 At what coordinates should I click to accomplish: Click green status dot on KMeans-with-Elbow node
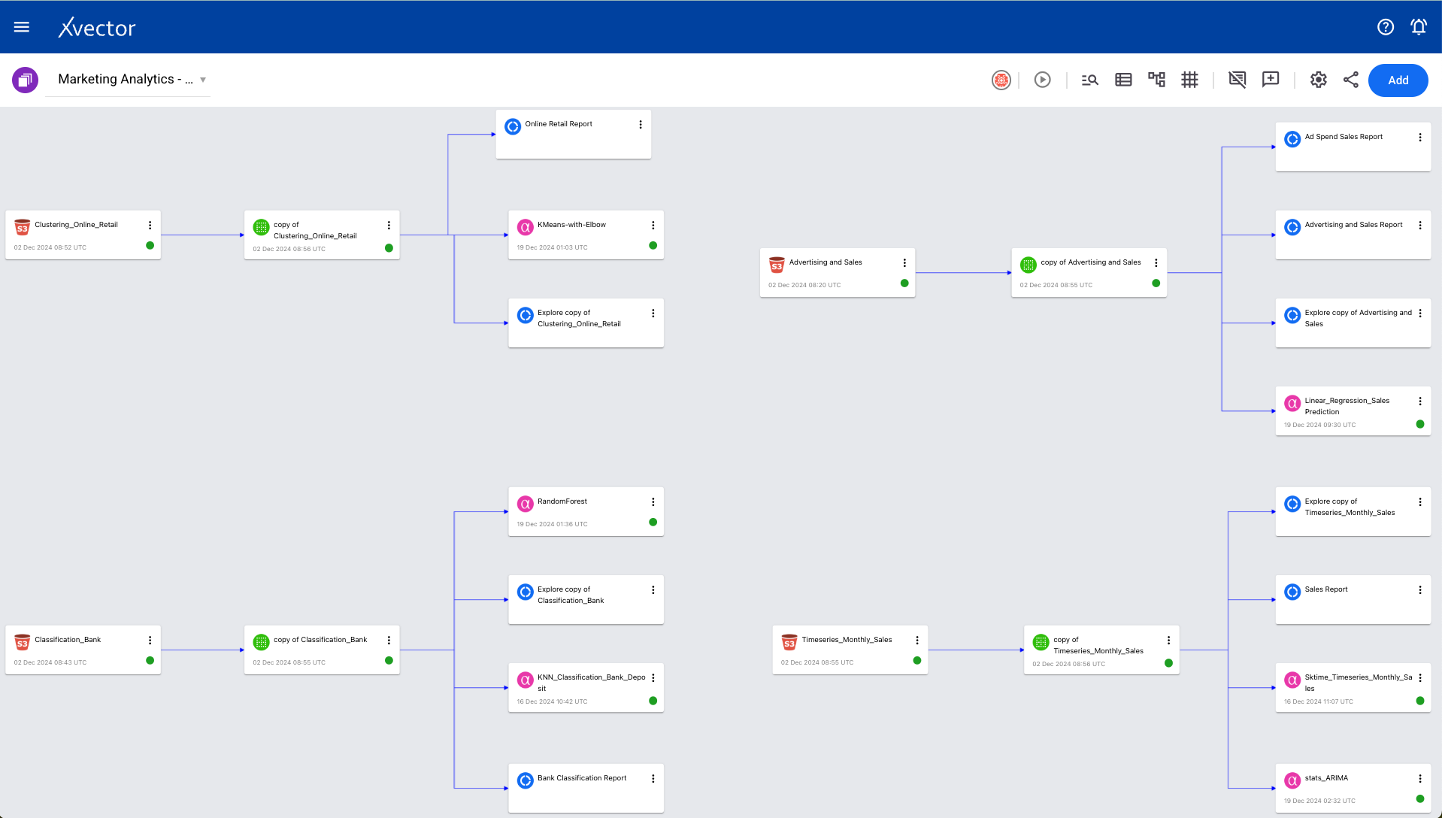pyautogui.click(x=653, y=246)
